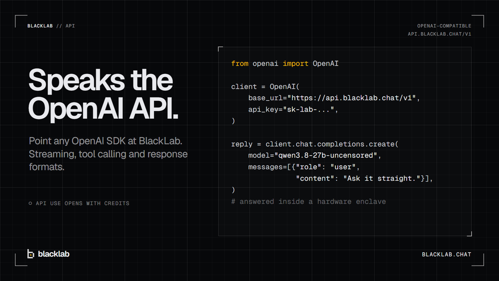Click the circle bullet before API USE
The height and width of the screenshot is (281, 499).
coord(30,204)
